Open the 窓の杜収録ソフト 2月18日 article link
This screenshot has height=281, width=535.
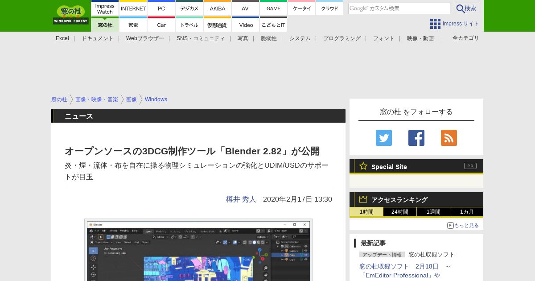405,271
